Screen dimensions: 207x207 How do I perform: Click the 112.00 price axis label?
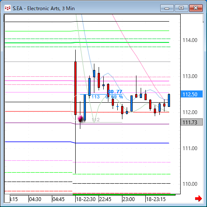pyautogui.click(x=190, y=112)
